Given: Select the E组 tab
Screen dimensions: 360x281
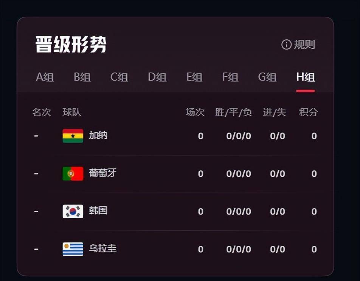Looking at the screenshot, I should [194, 77].
